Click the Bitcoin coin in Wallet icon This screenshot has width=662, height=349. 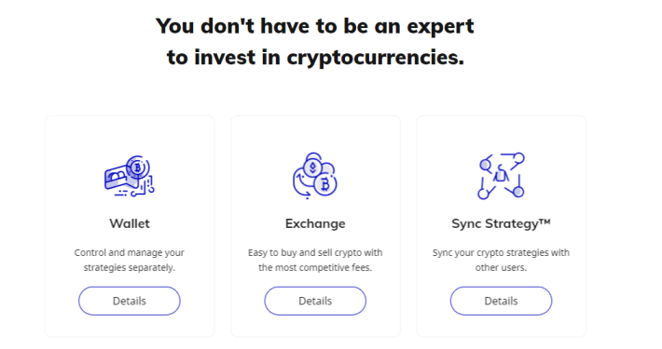[x=137, y=168]
